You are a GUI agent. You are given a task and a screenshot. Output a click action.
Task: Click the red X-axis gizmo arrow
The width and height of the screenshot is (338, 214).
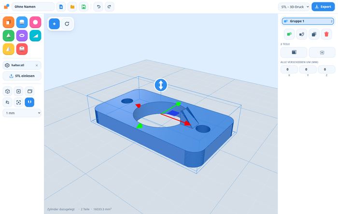[x=187, y=123]
